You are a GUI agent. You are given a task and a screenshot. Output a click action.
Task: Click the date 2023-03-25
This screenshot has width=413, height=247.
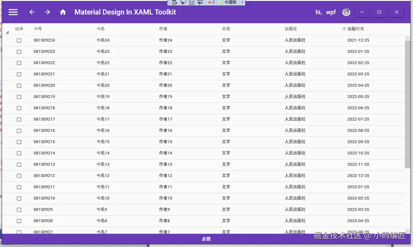[358, 210]
